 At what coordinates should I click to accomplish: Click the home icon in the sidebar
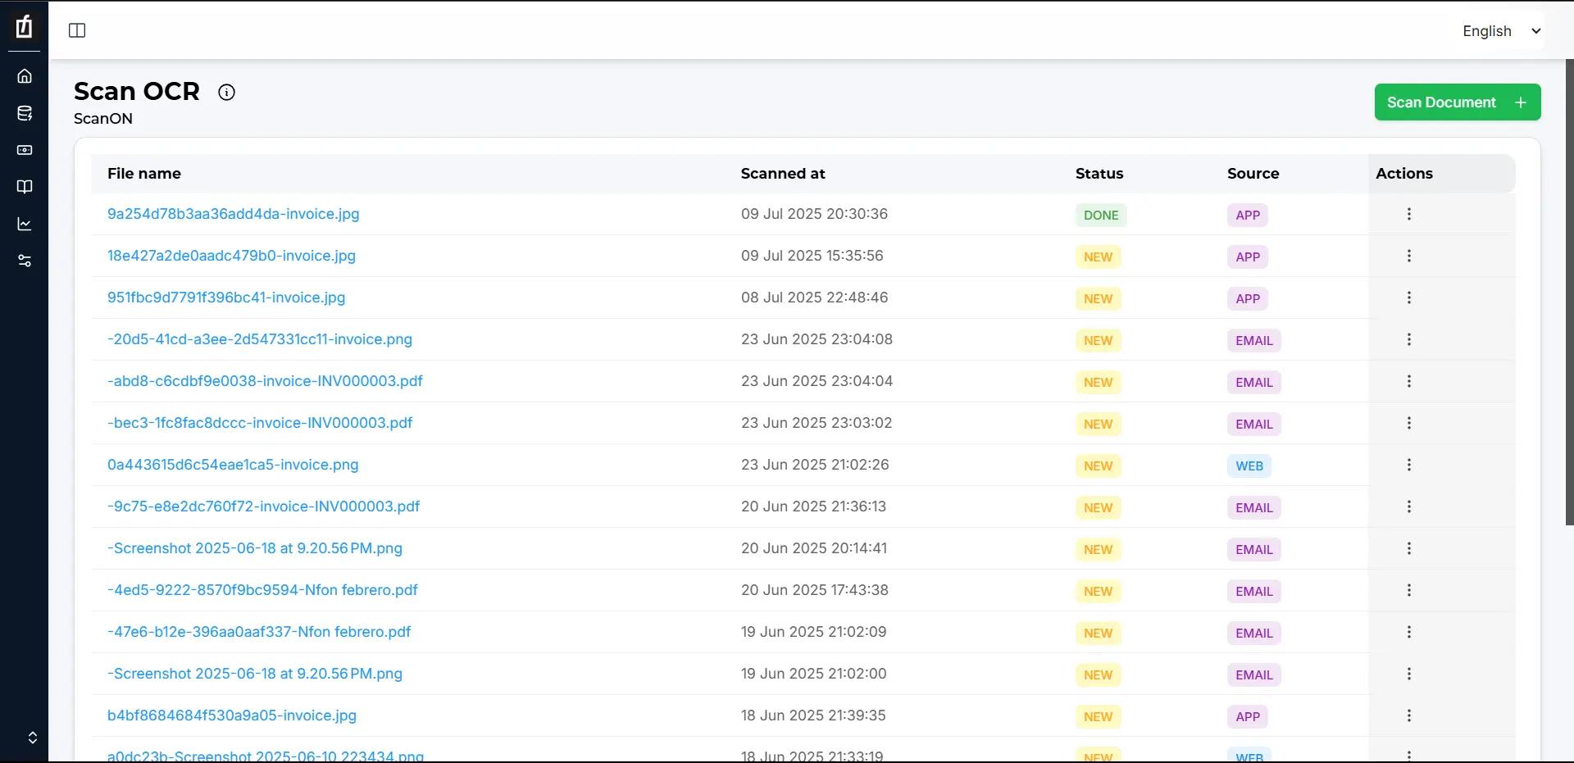(25, 76)
